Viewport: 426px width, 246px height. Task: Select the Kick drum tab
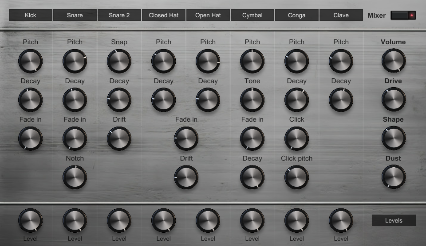point(31,15)
